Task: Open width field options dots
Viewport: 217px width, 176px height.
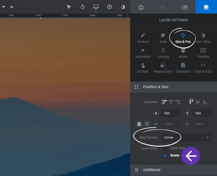Action: [x=178, y=124]
